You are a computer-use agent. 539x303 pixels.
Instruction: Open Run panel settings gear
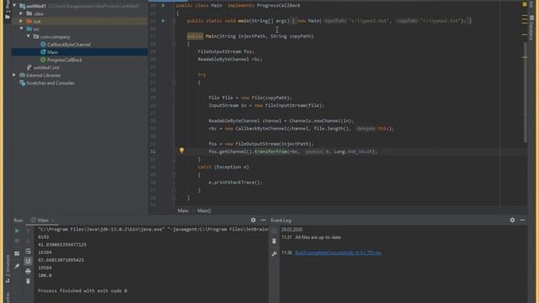coord(253,221)
